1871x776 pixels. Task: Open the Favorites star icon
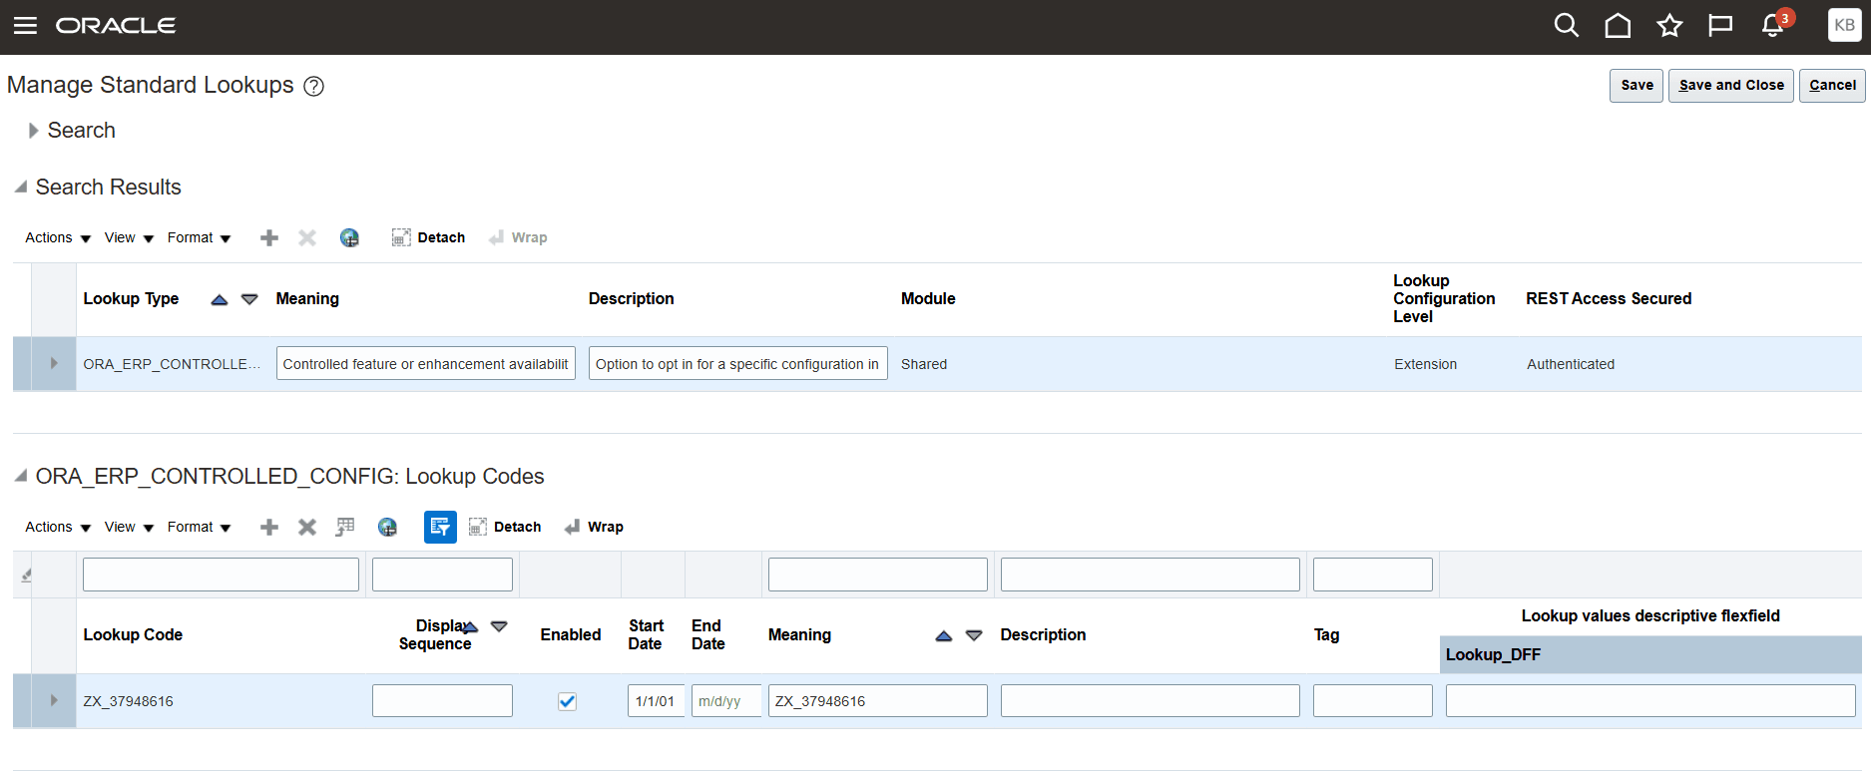coord(1669,26)
